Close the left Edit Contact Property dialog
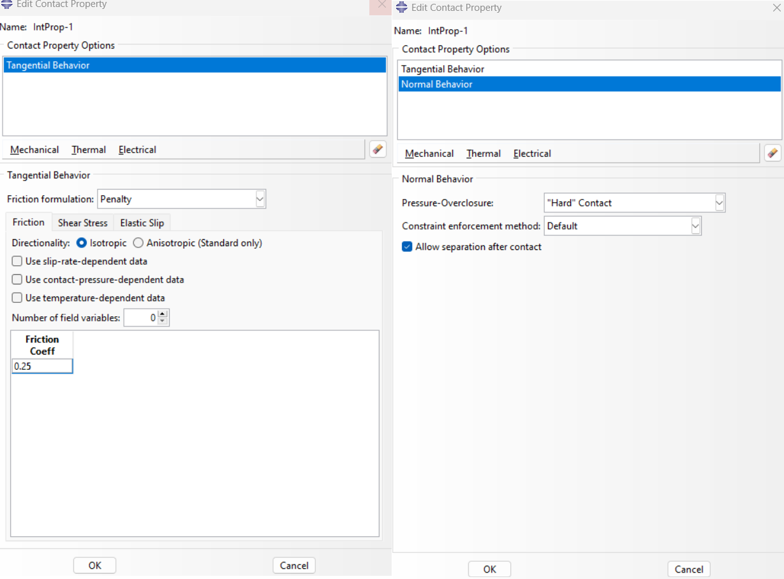Viewport: 784px width, 579px height. tap(381, 5)
